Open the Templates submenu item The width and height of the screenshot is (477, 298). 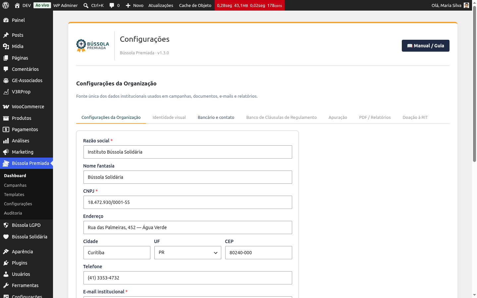(14, 195)
